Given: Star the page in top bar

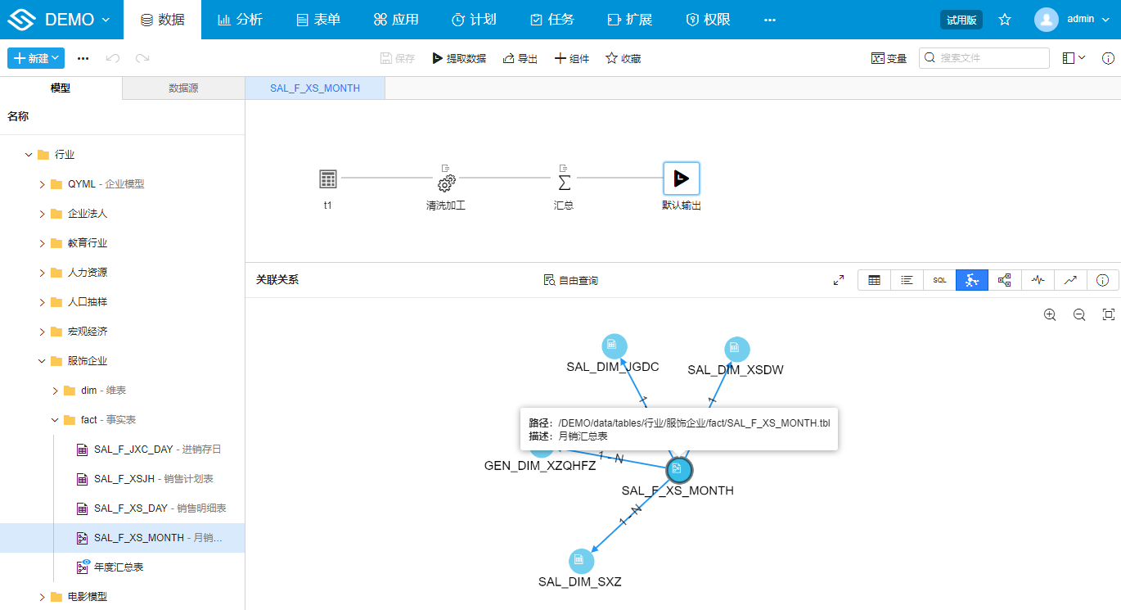Looking at the screenshot, I should pos(1005,20).
